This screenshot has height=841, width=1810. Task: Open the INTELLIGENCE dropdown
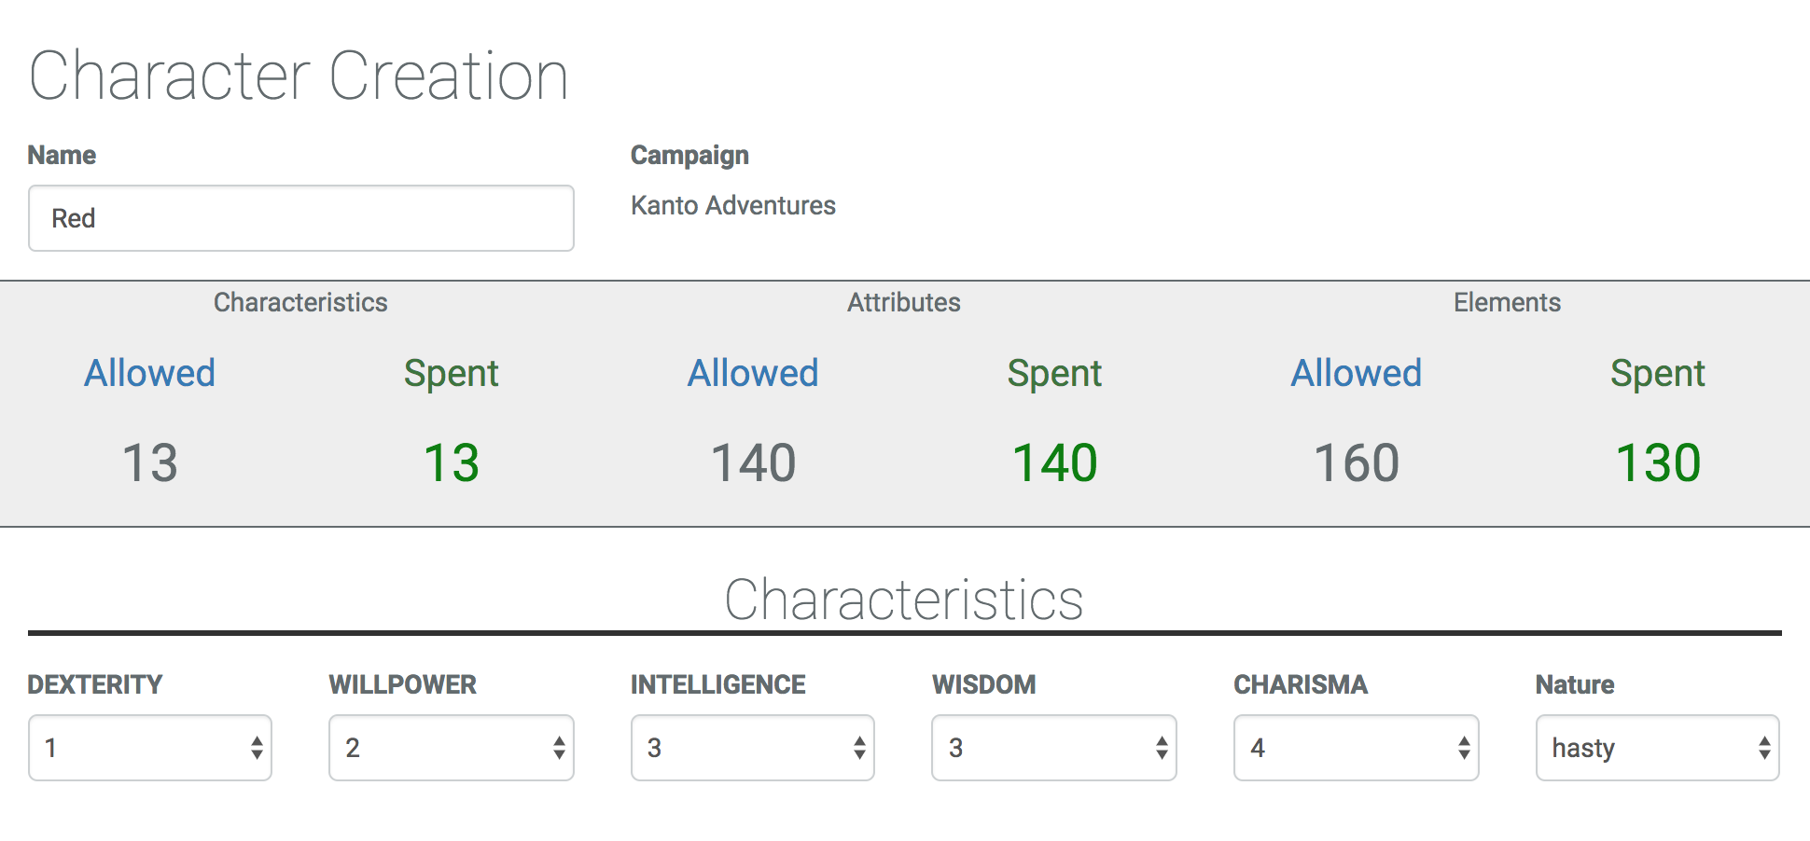click(x=753, y=748)
